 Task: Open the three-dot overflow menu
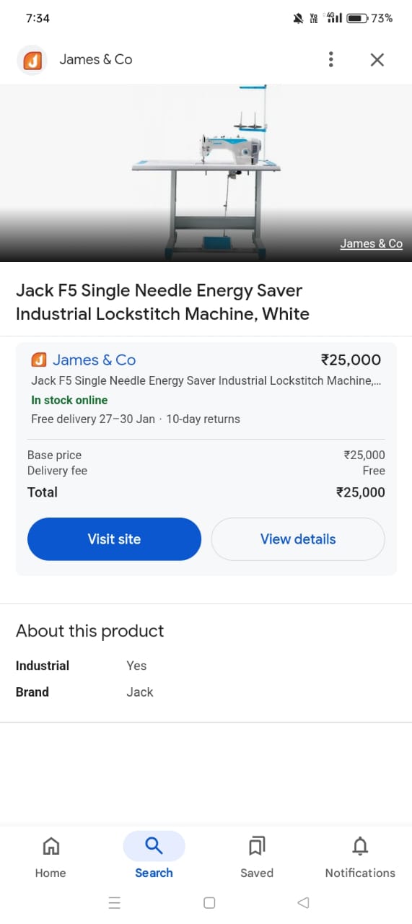[330, 59]
